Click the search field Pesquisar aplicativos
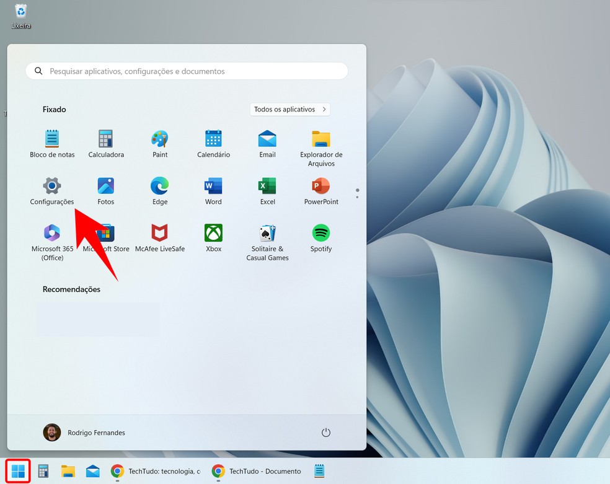This screenshot has width=610, height=484. (187, 71)
